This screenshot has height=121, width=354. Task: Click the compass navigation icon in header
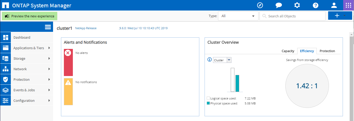click(x=261, y=5)
